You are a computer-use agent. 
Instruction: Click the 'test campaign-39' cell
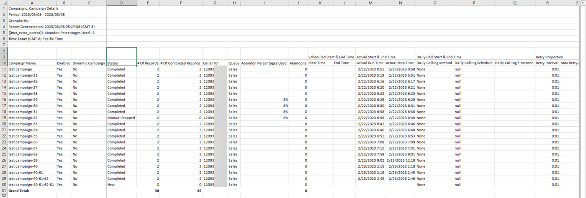[32, 160]
